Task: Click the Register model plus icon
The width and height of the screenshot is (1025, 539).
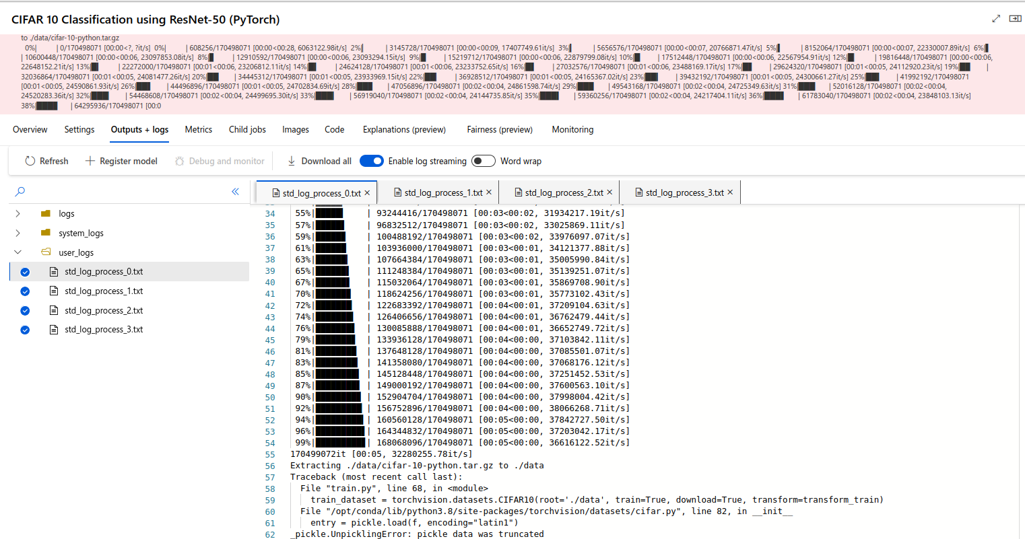Action: 90,161
